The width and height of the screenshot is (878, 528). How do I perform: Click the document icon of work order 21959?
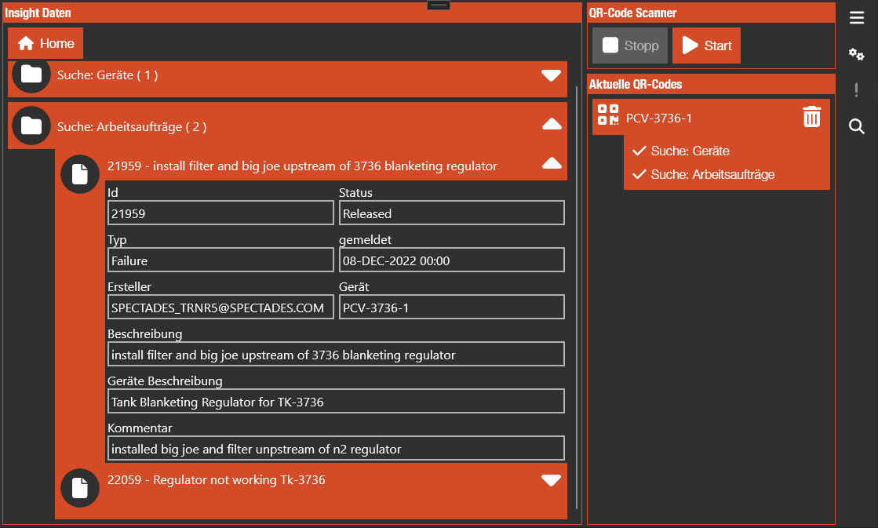[x=80, y=173]
